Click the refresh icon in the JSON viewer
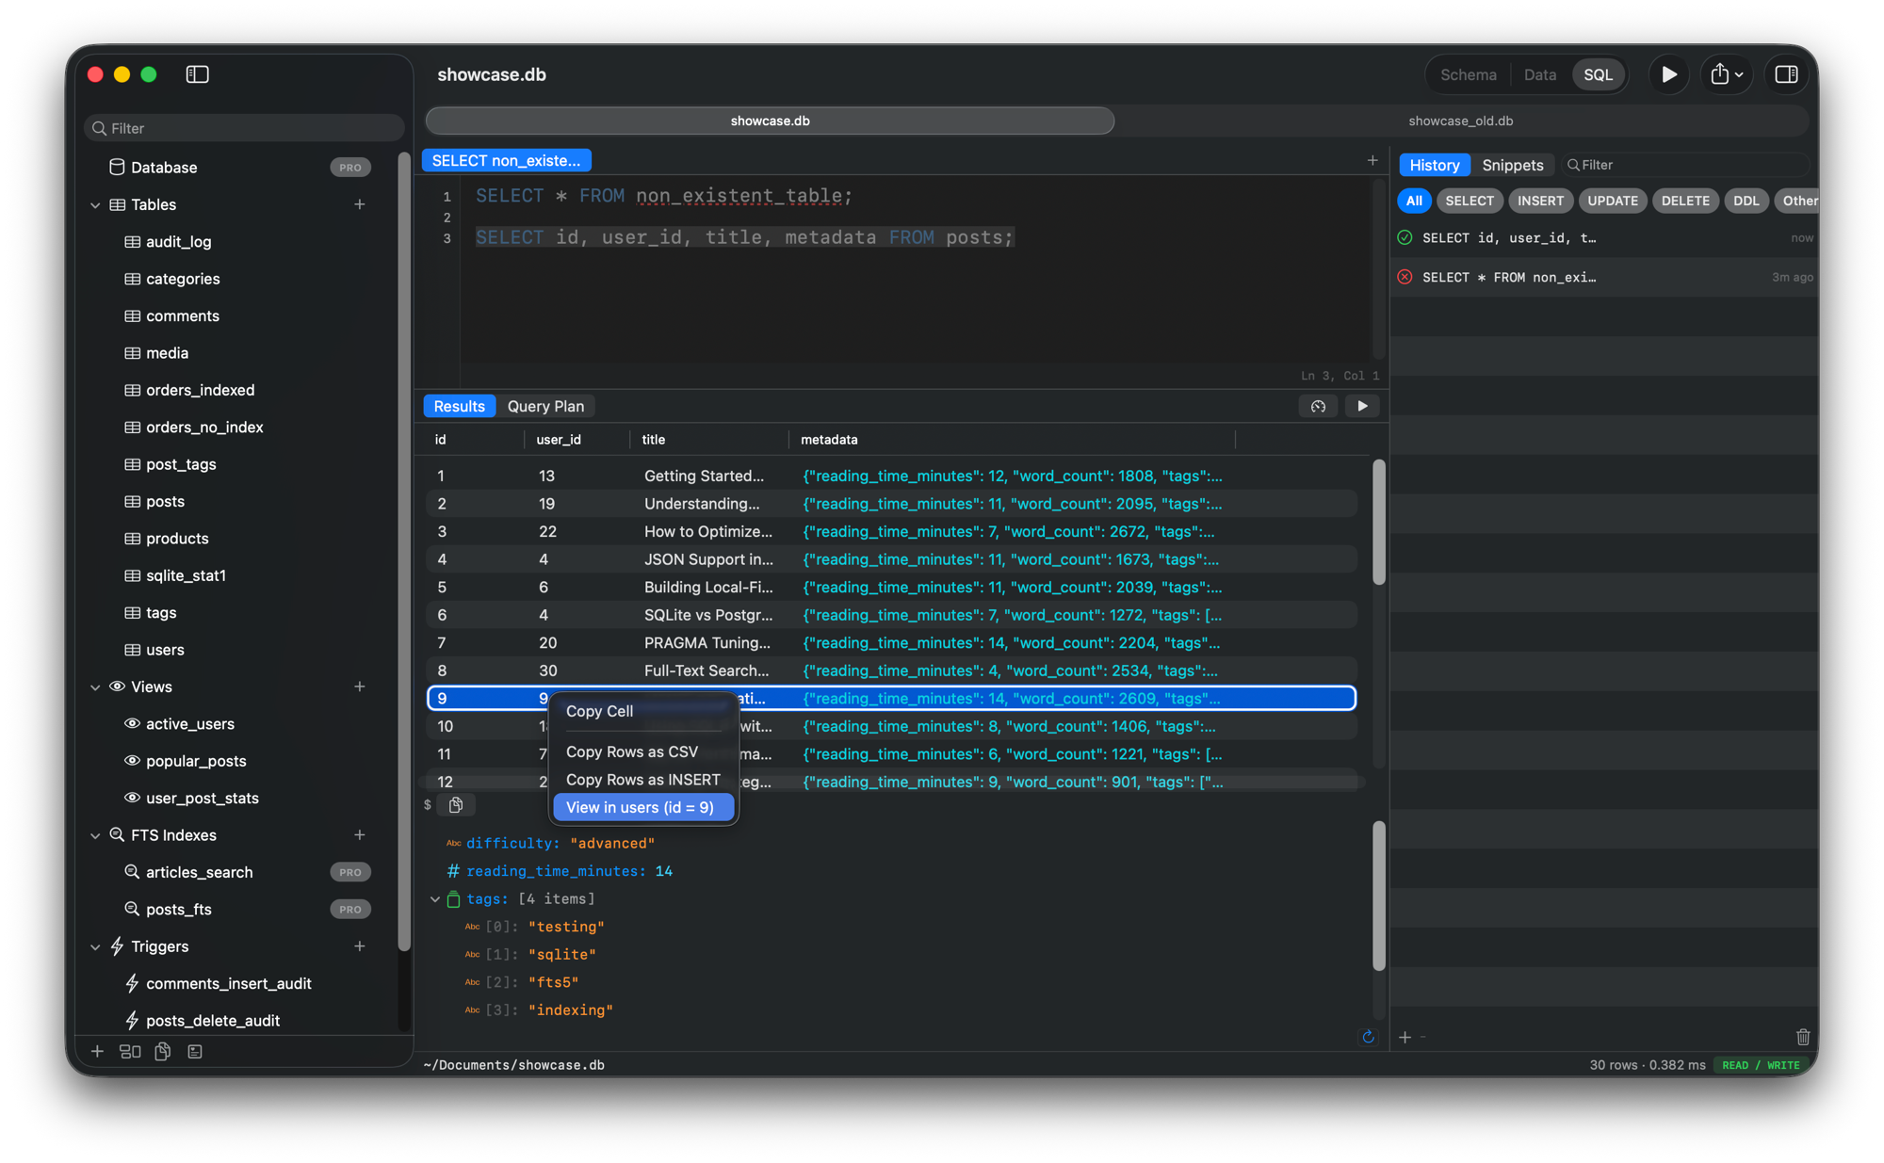Viewport: 1884px width, 1163px height. coord(1368,1037)
